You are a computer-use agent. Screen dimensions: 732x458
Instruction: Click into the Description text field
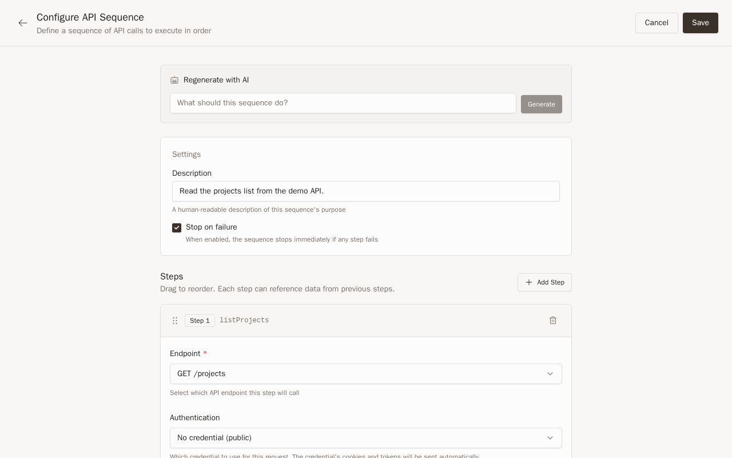click(366, 191)
